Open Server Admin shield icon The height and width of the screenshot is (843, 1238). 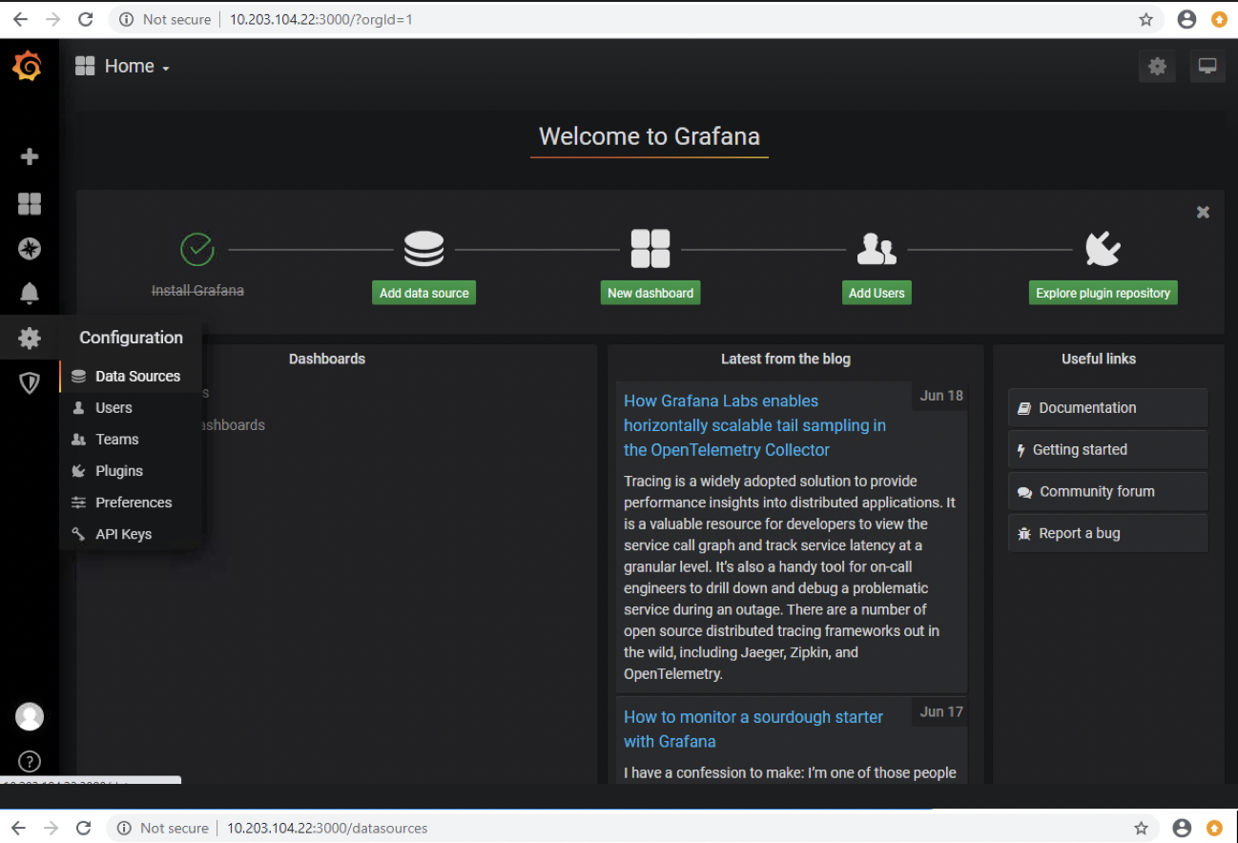click(x=30, y=383)
